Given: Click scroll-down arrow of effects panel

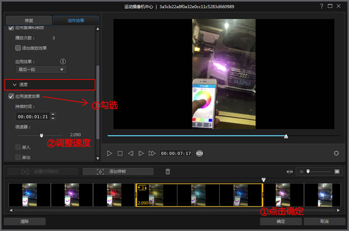Looking at the screenshot, I should [x=98, y=158].
